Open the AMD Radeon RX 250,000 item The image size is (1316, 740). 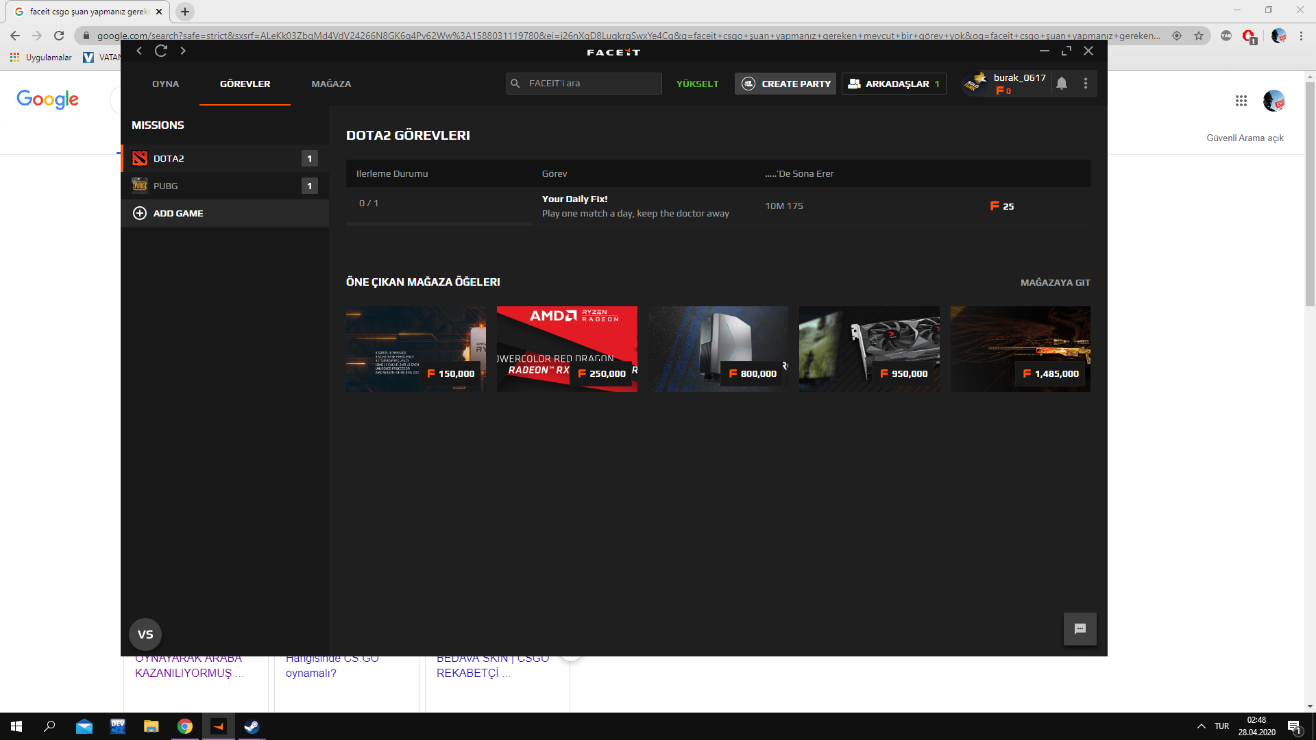tap(567, 349)
